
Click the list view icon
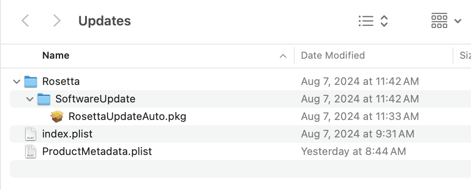point(365,21)
